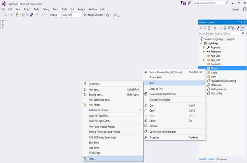The image size is (247, 163).
Task: Click Rename in the context menu
Action: point(175,126)
